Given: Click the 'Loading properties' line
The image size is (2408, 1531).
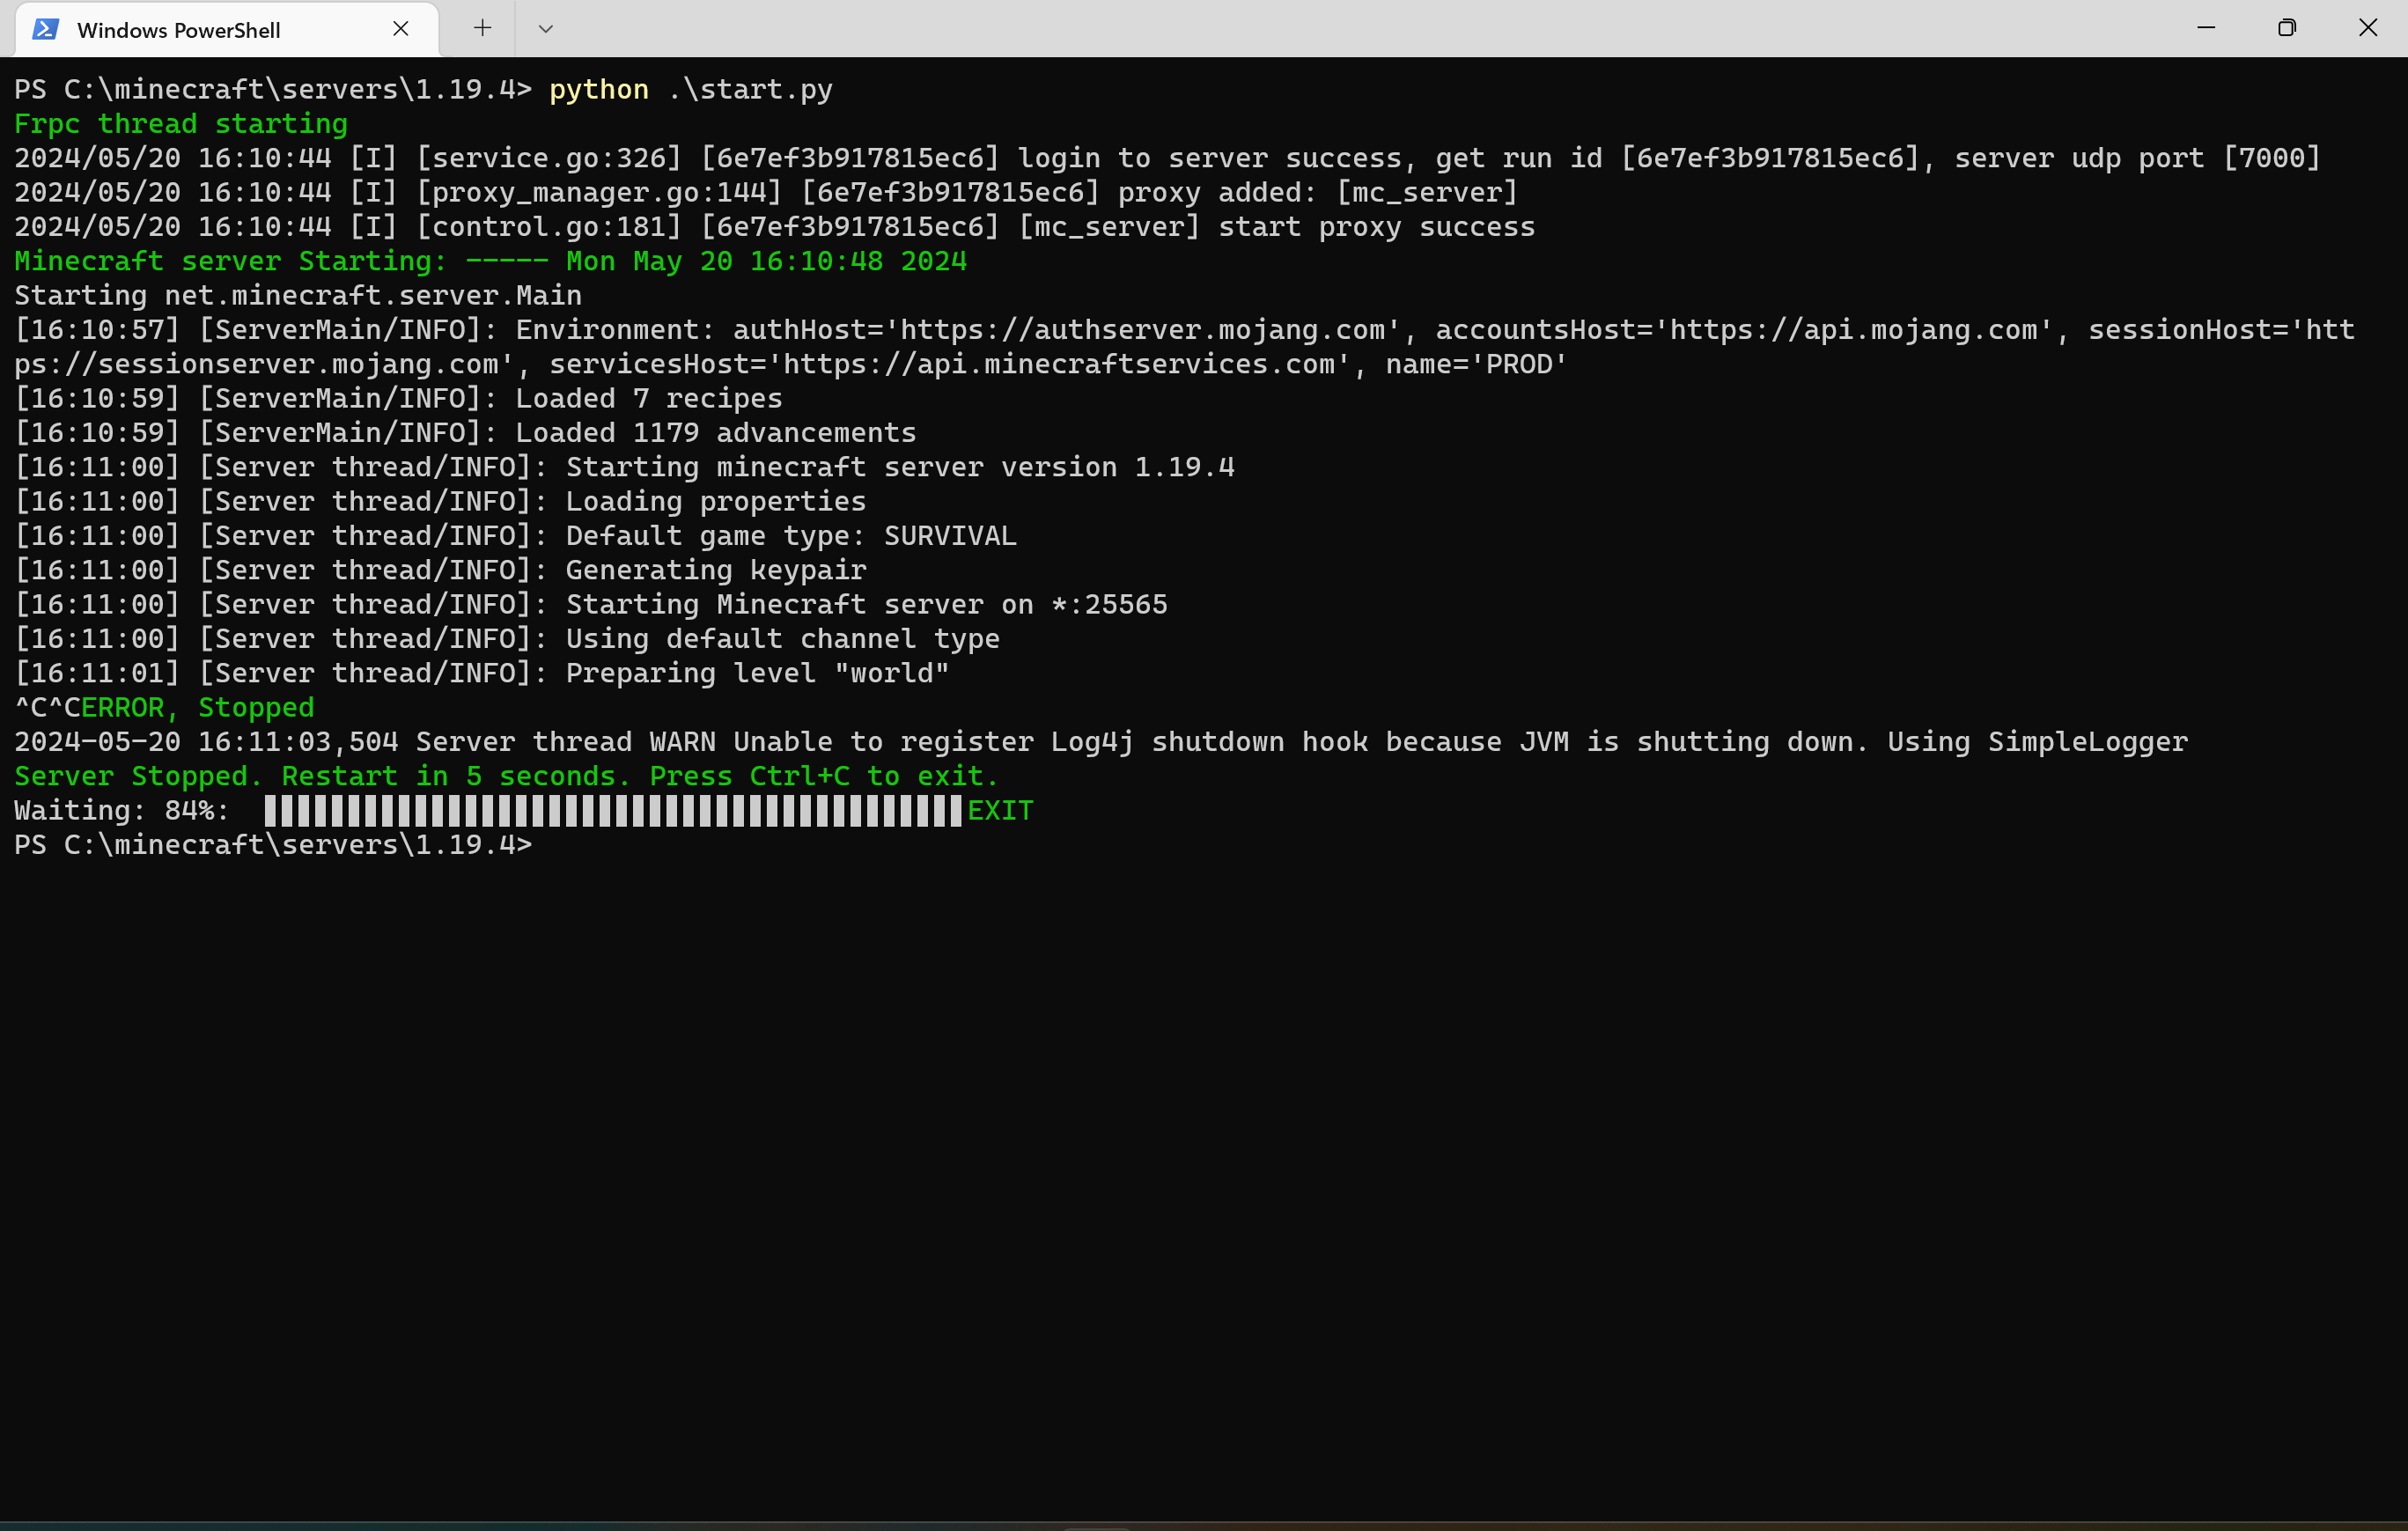Looking at the screenshot, I should point(440,501).
